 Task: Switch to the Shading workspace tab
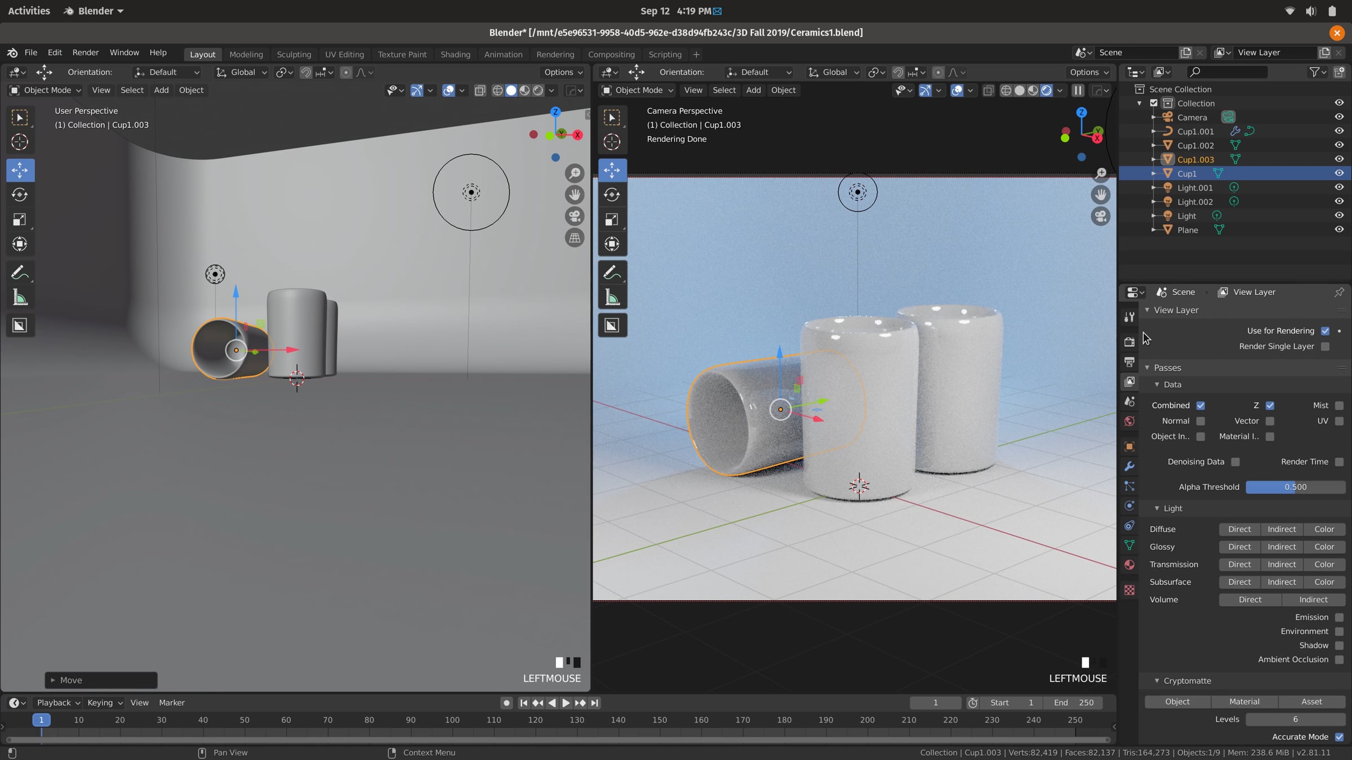[x=455, y=55]
